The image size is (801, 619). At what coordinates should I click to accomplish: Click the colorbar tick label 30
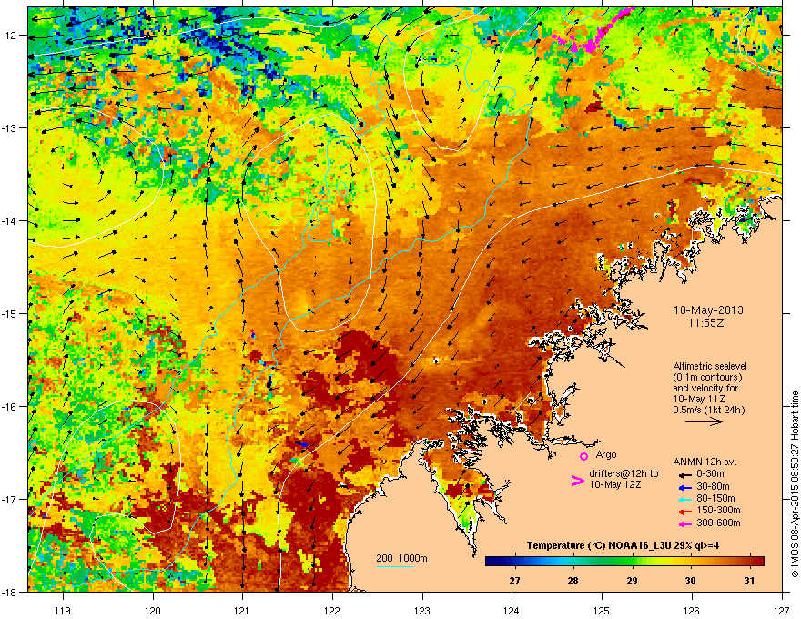pos(690,581)
